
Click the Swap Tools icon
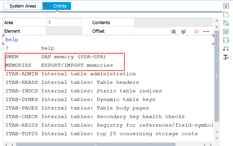(226, 23)
